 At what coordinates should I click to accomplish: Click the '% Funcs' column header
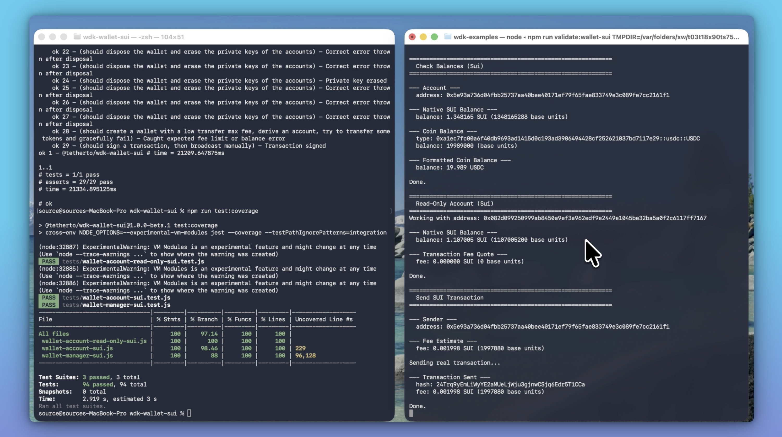click(239, 319)
